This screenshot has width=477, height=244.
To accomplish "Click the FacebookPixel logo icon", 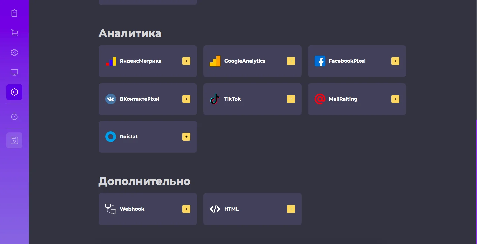I will coord(320,61).
